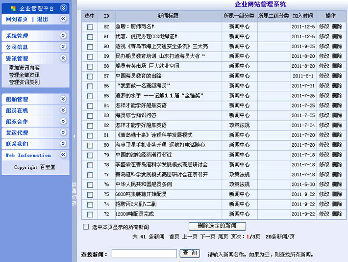Viewport: 348px width, 262px height.
Task: Collapse the 资讯管理 section chevron
Action: [x=63, y=58]
